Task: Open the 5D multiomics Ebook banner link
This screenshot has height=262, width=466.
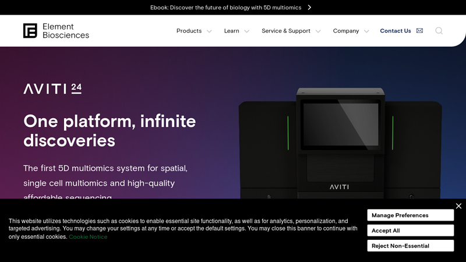Action: (x=226, y=8)
